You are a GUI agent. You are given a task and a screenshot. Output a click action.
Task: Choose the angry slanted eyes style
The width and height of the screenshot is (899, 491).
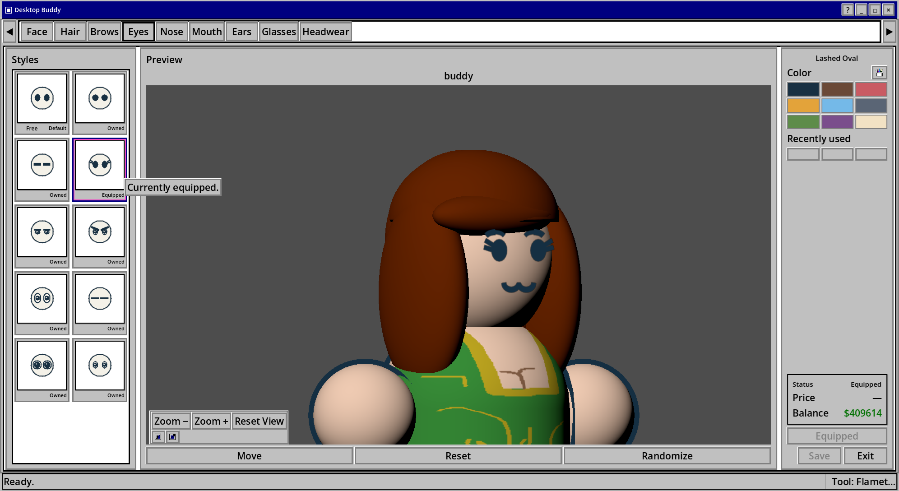click(100, 236)
